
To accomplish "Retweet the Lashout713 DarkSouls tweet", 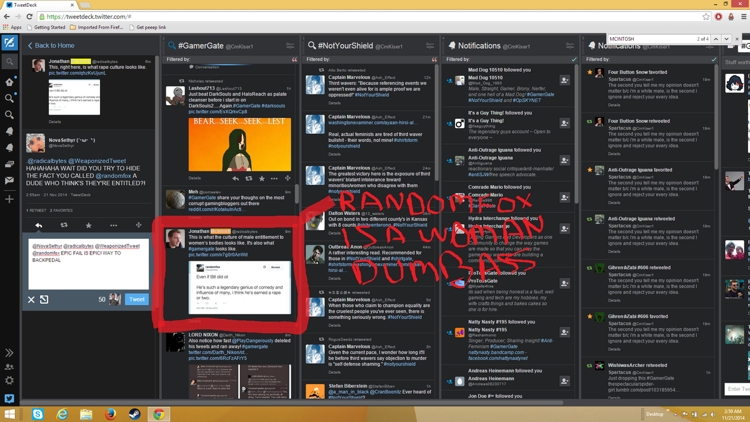I will (249, 178).
